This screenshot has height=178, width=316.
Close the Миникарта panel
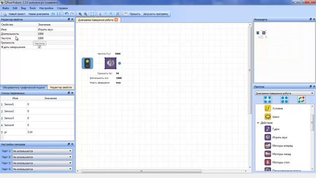[x=314, y=19]
